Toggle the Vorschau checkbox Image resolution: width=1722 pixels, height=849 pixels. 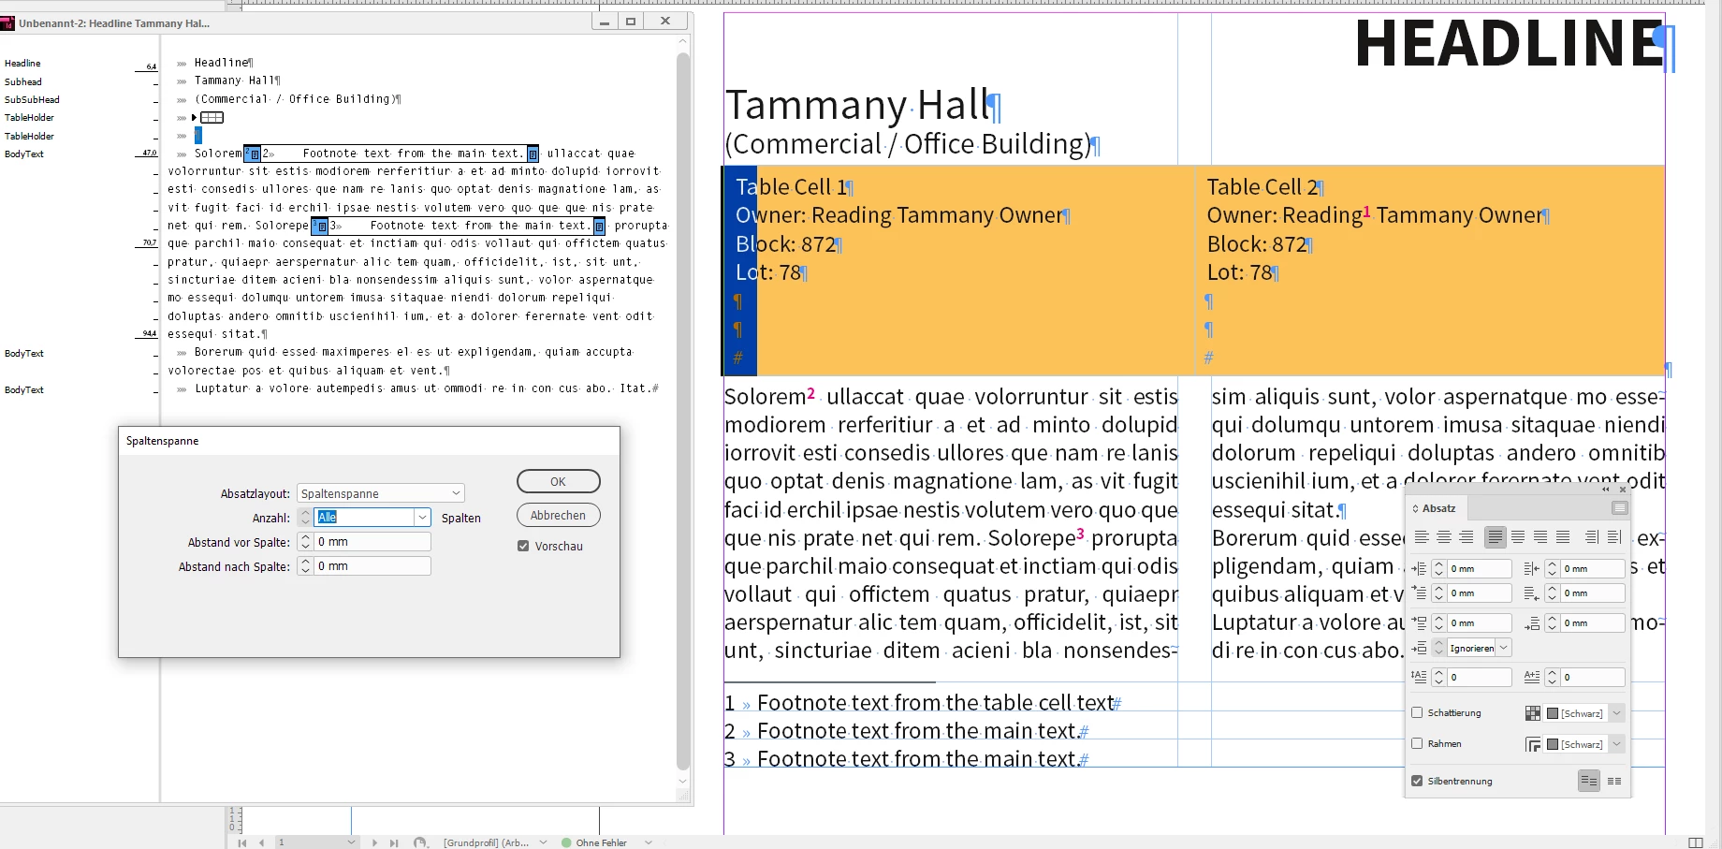pyautogui.click(x=523, y=546)
